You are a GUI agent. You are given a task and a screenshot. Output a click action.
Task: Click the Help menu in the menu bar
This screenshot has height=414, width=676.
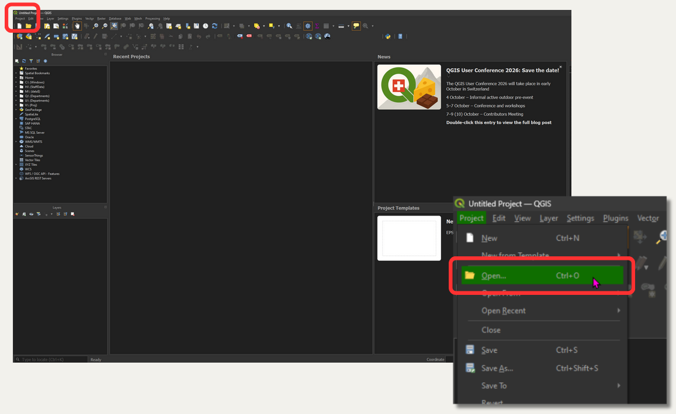[x=167, y=19]
